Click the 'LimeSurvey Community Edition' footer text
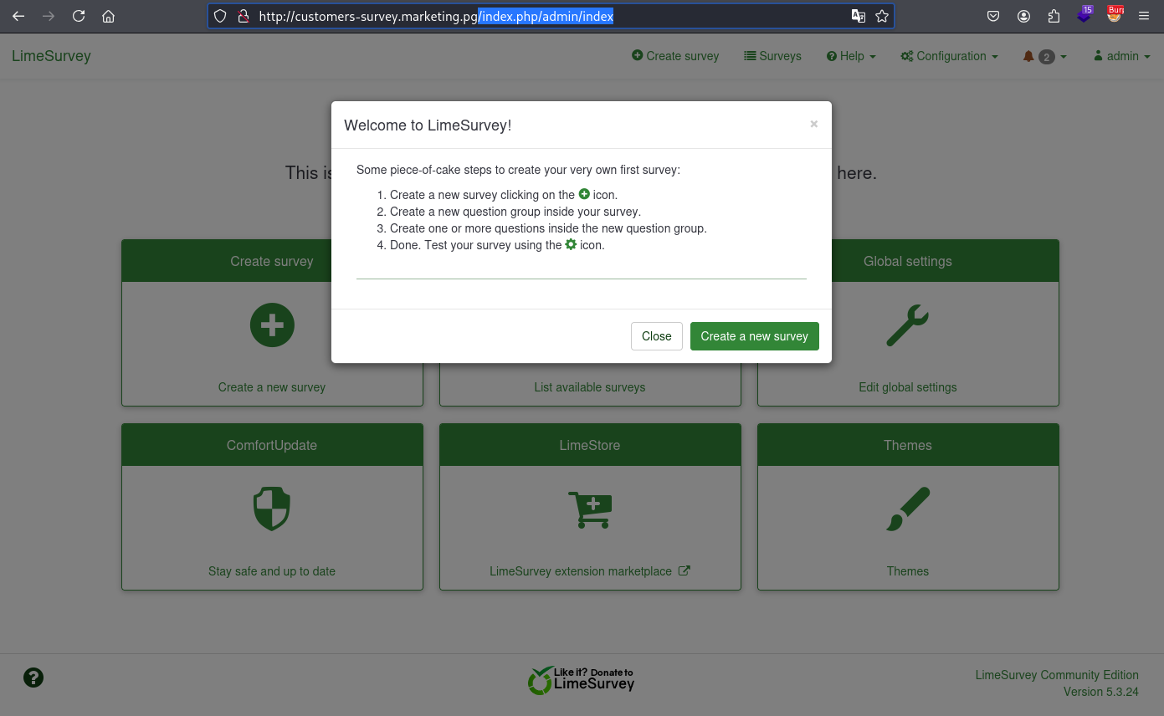Image resolution: width=1164 pixels, height=716 pixels. coord(1057,675)
